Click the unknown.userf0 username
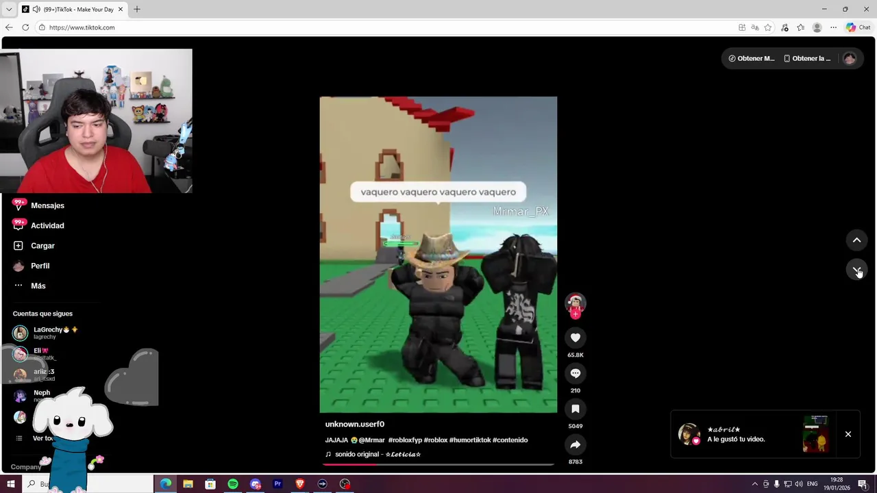This screenshot has height=493, width=877. (x=354, y=424)
